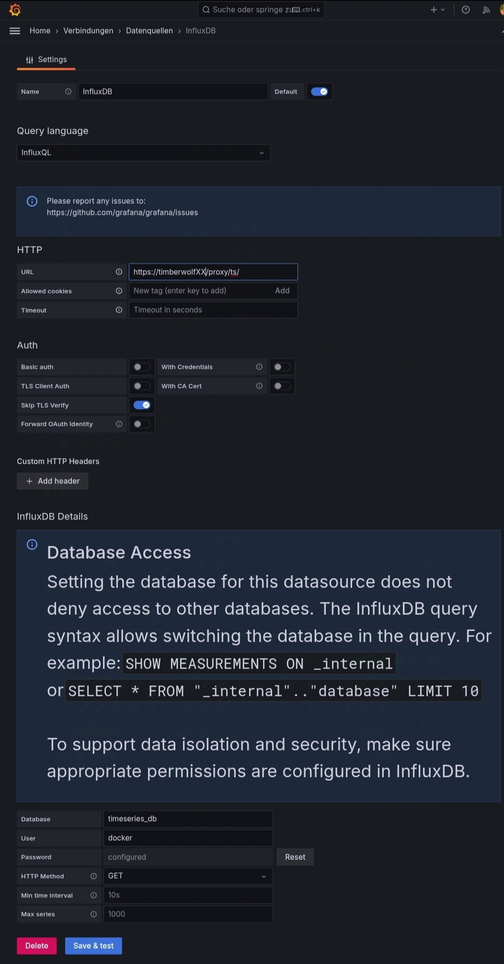504x964 pixels.
Task: Click the info icon beside Timeout
Action: pos(119,310)
